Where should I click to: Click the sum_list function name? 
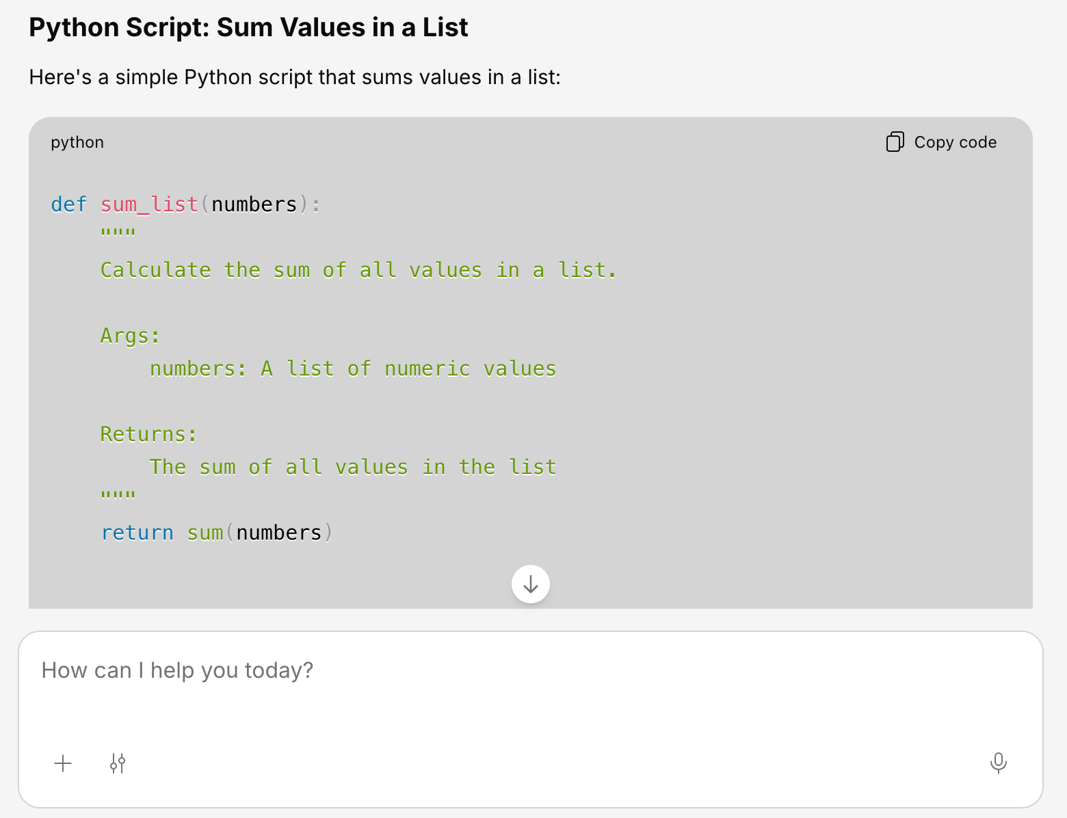coord(149,204)
